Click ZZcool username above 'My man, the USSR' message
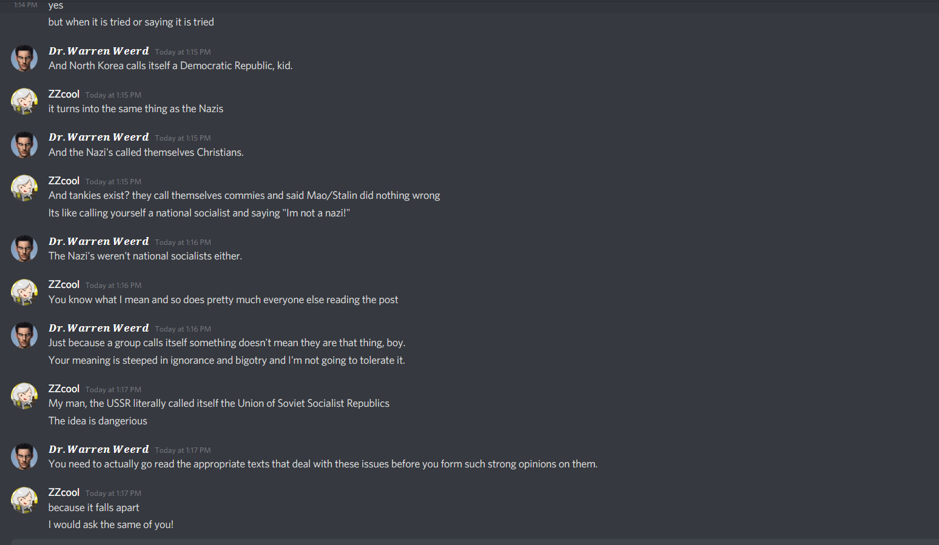This screenshot has width=939, height=545. [64, 389]
